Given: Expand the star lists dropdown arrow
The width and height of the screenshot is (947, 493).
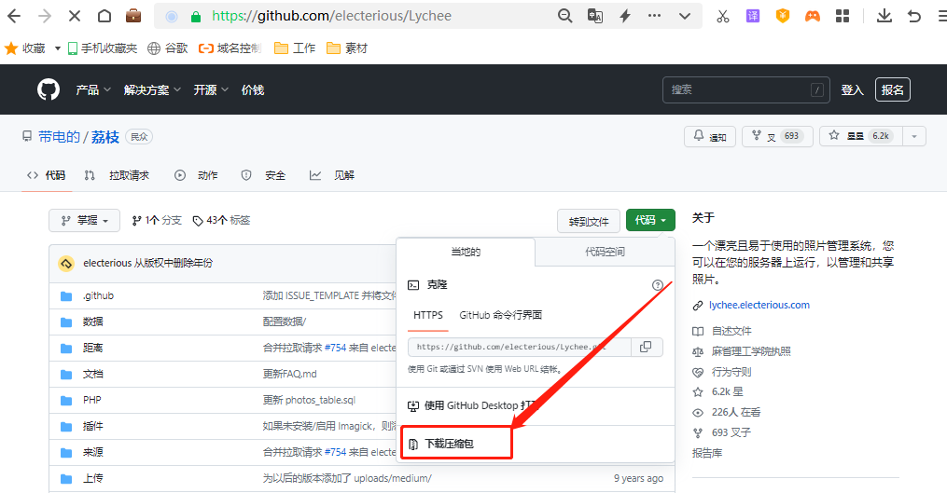Looking at the screenshot, I should tap(914, 136).
